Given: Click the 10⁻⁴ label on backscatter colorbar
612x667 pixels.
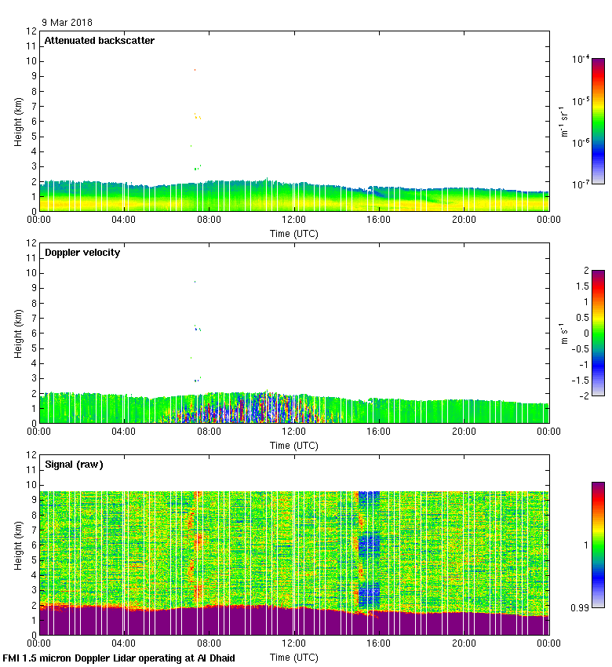Looking at the screenshot, I should pos(581,60).
